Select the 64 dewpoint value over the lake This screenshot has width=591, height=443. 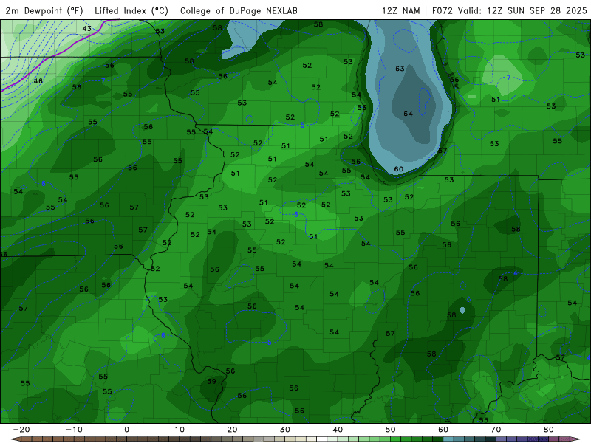tap(409, 114)
